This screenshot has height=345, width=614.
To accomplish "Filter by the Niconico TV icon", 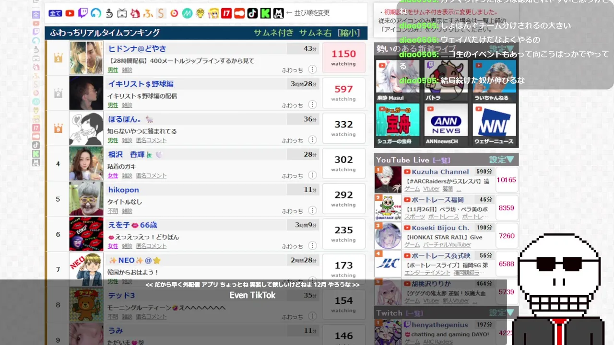I will click(x=122, y=13).
